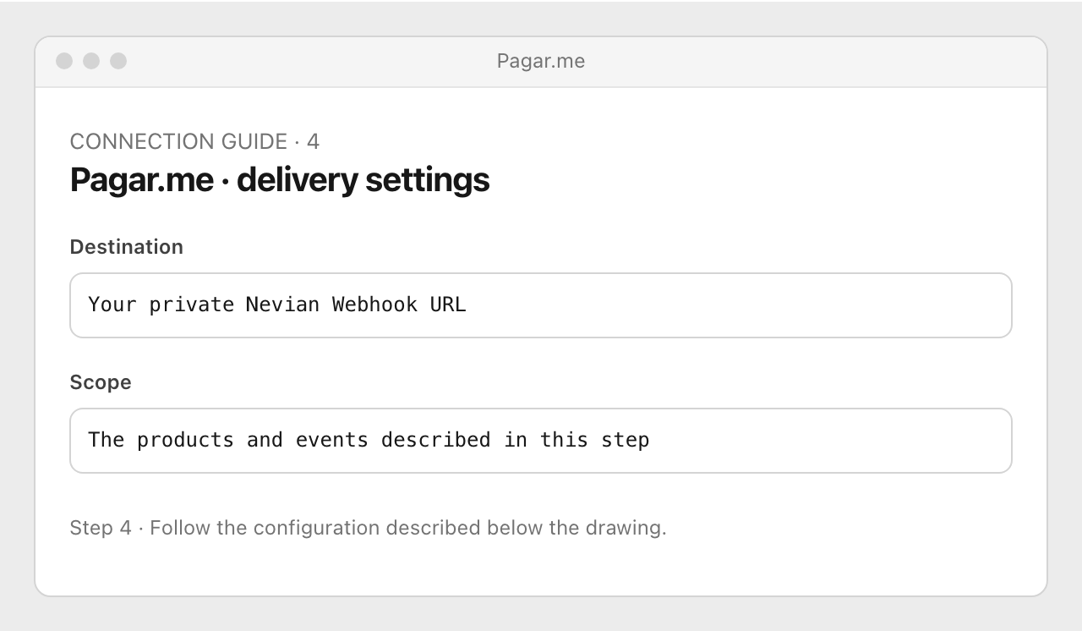
Task: Click the Destination webhook URL field
Action: click(x=541, y=305)
